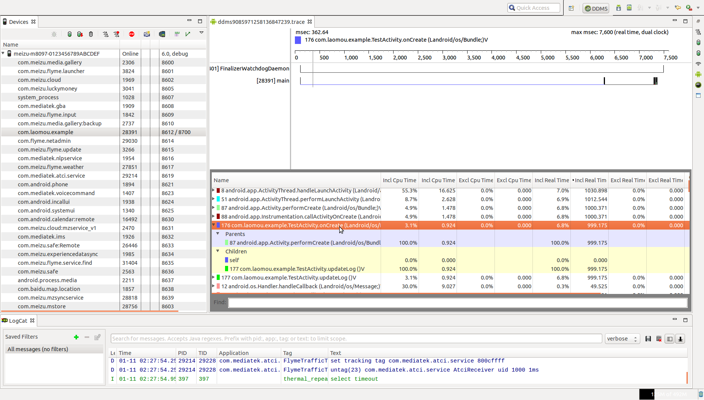The image size is (704, 400).
Task: Switch to the DDMS perspective button
Action: [596, 8]
